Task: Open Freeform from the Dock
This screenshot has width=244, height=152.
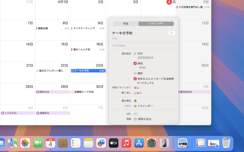Action: [x=101, y=143]
